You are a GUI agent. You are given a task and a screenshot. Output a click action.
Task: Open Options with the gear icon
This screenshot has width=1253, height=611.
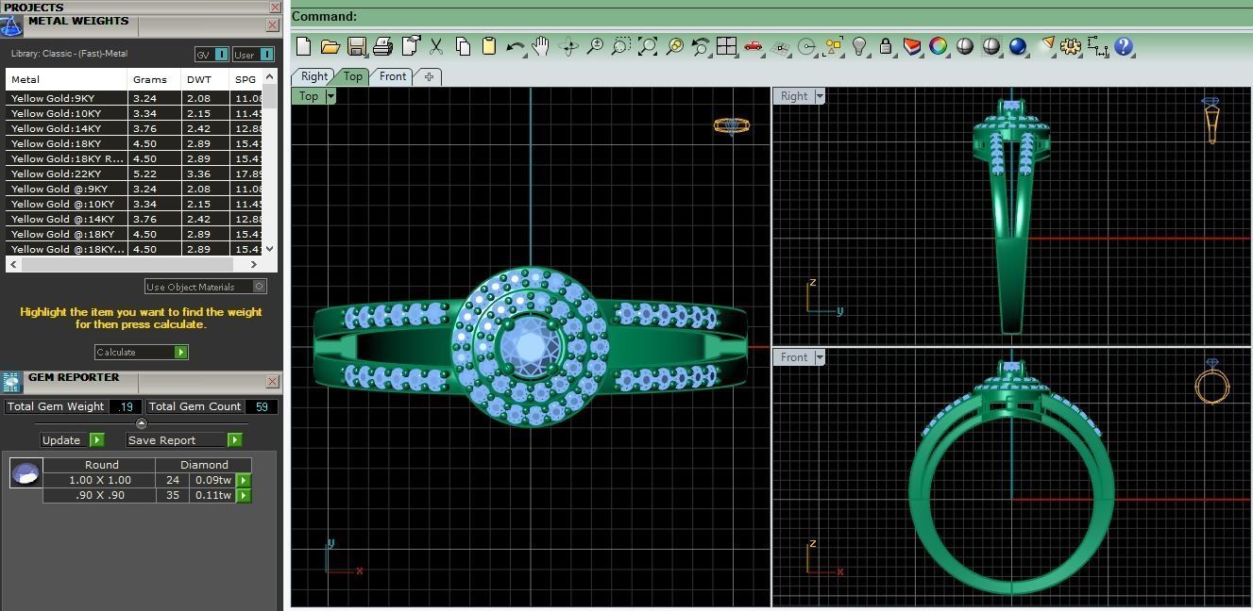[x=1071, y=45]
